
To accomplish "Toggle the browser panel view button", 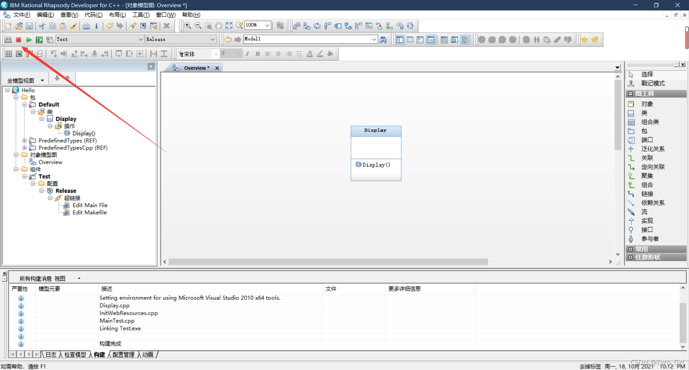I will click(x=400, y=40).
